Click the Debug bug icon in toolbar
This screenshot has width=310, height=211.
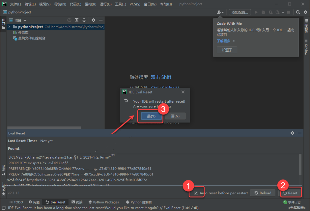[263, 12]
